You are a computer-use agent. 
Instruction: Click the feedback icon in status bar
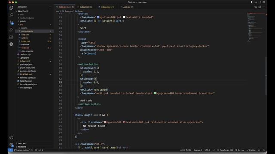(259, 150)
